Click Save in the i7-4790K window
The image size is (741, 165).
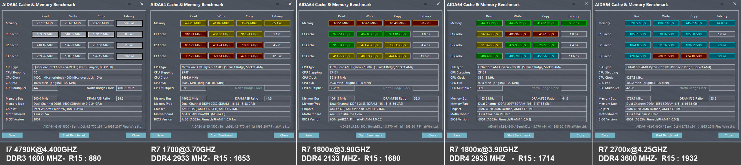click(x=12, y=135)
